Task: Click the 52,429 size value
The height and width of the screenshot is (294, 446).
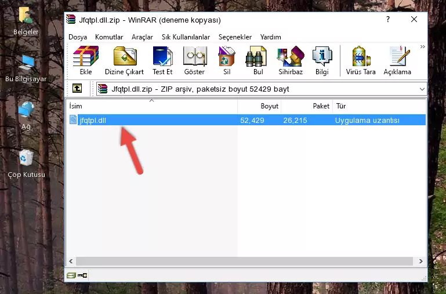Action: 252,120
